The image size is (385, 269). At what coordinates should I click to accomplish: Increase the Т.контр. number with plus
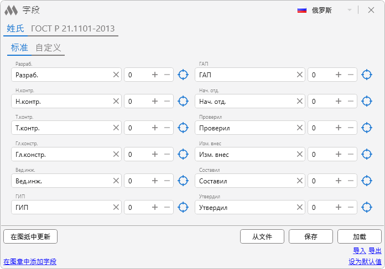[x=155, y=128]
